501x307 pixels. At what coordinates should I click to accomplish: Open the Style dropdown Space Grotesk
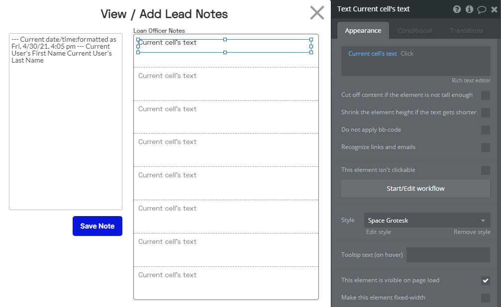click(427, 220)
